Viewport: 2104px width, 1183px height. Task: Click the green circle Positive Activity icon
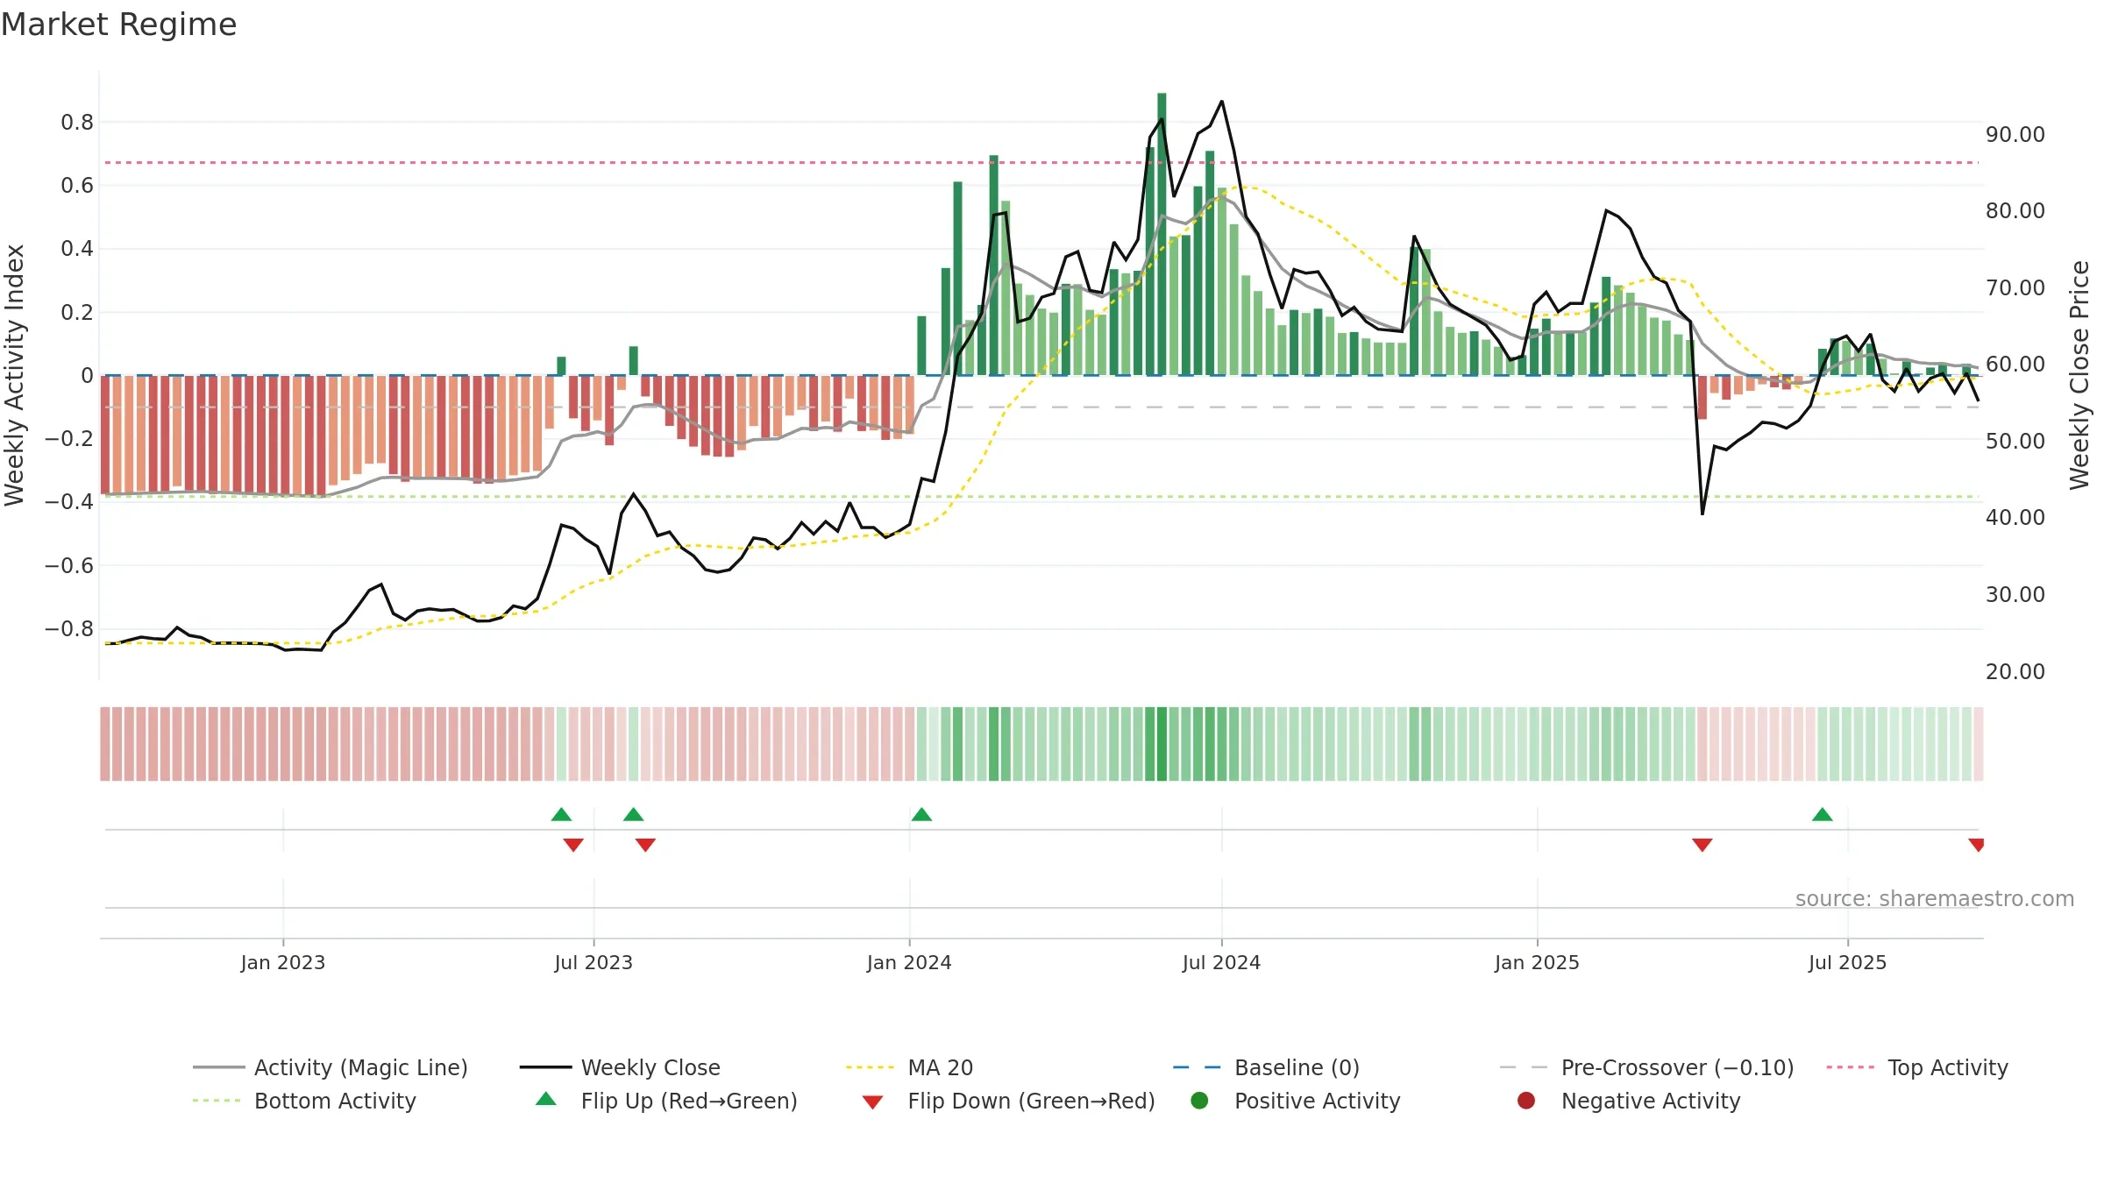pyautogui.click(x=1200, y=1101)
